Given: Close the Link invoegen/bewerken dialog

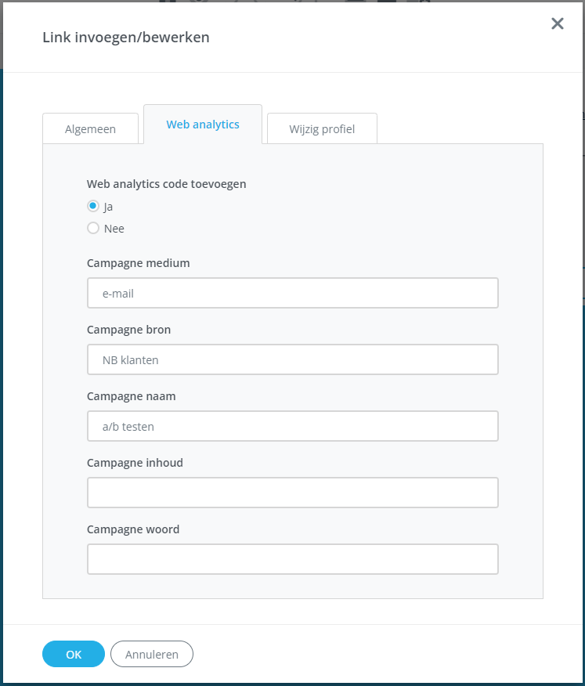Looking at the screenshot, I should tap(557, 23).
